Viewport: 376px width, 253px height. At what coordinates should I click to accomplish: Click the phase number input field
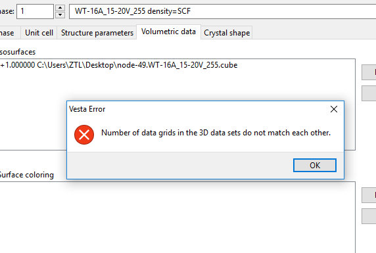click(35, 11)
